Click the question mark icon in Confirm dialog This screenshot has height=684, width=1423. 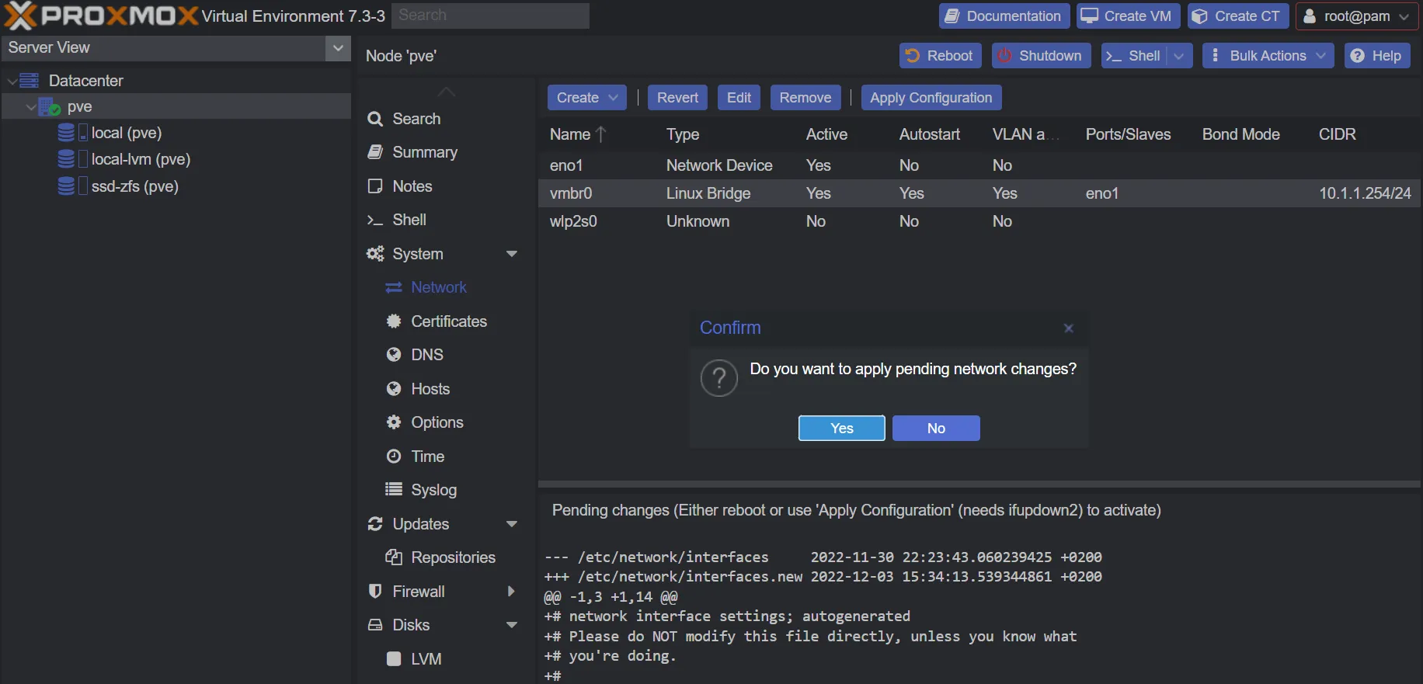[x=719, y=378]
